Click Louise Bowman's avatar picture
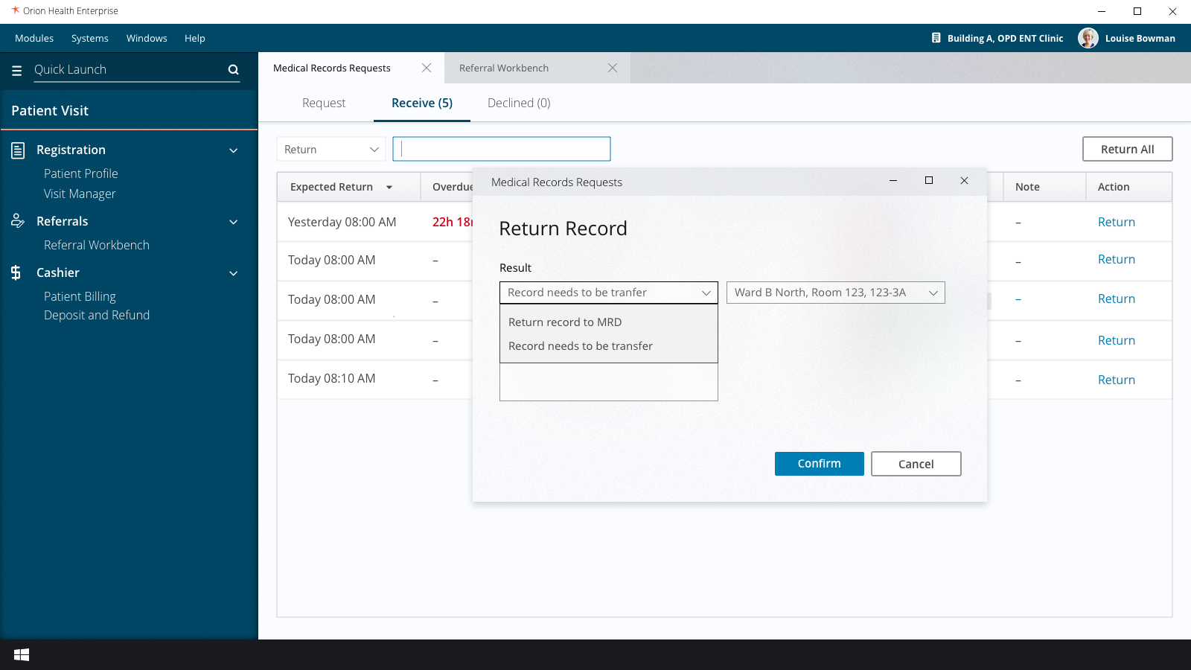1191x670 pixels. pyautogui.click(x=1088, y=38)
